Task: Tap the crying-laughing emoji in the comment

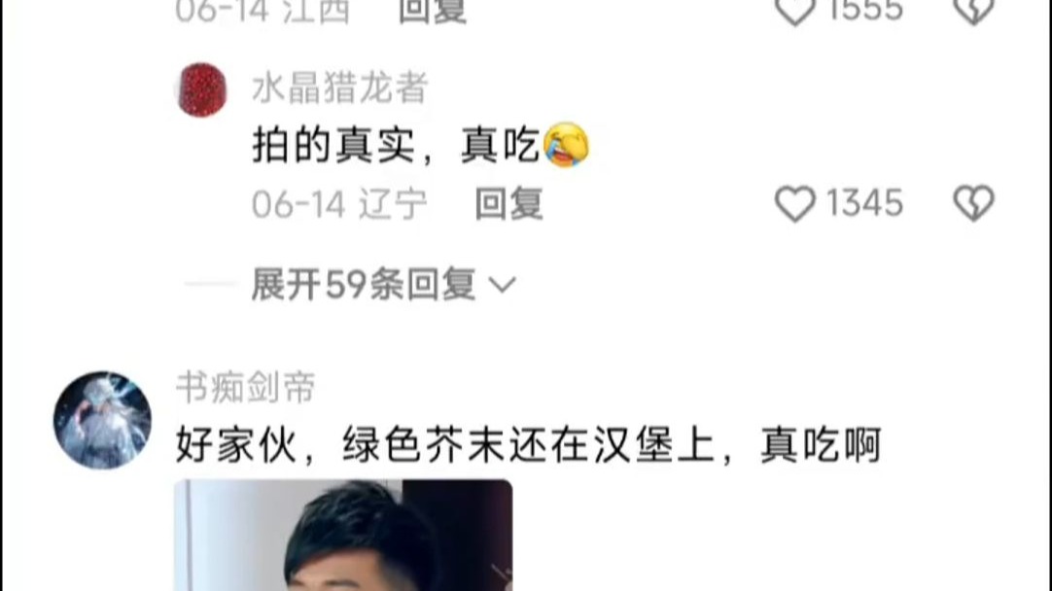Action: 567,145
